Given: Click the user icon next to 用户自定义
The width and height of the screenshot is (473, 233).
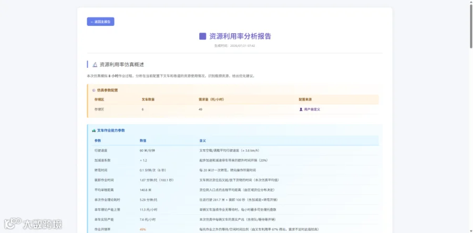Looking at the screenshot, I should pos(301,109).
